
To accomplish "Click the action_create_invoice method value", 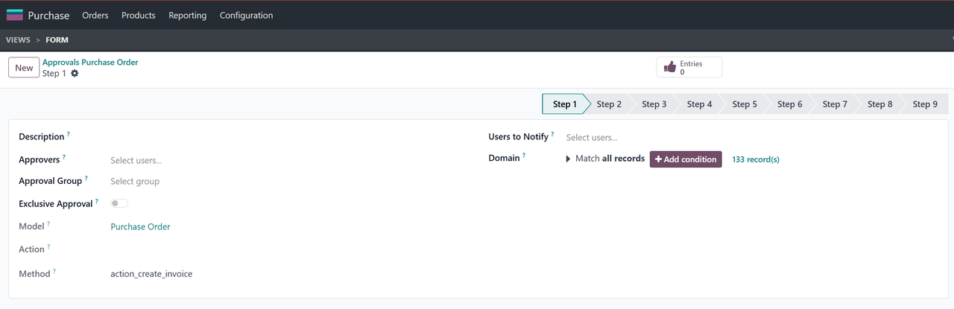I will (x=151, y=274).
